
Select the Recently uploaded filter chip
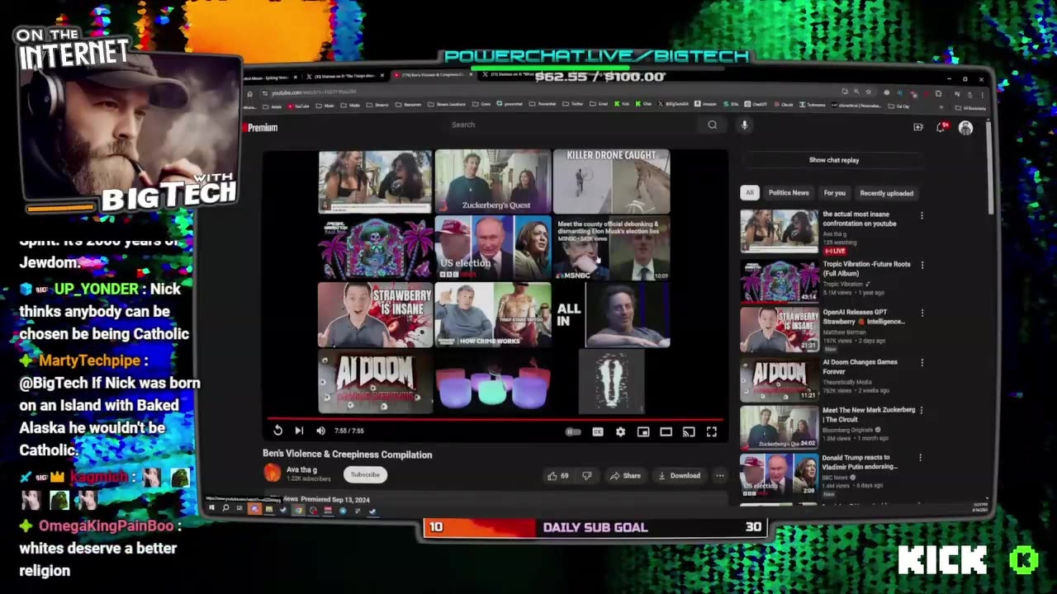click(x=886, y=193)
